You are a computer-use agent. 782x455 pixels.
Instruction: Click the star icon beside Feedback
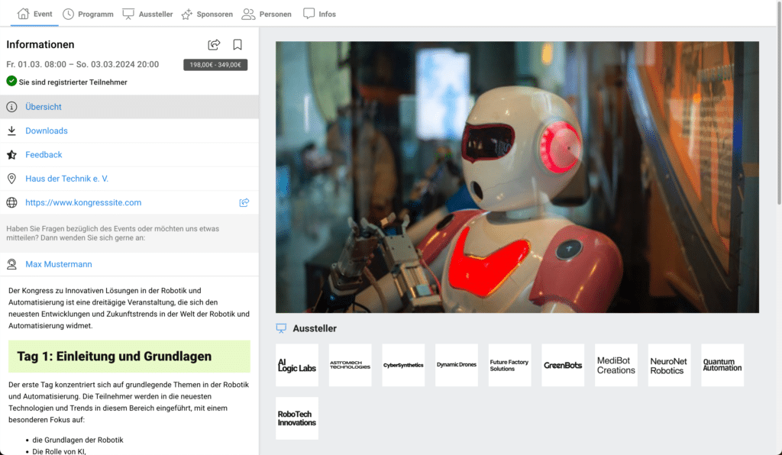coord(11,155)
